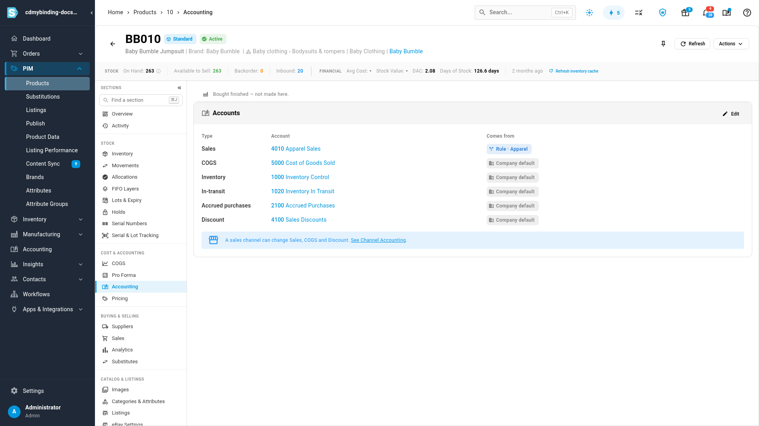Viewport: 759px width, 426px height.
Task: Select Substitutions in PIM menu
Action: tap(47, 97)
